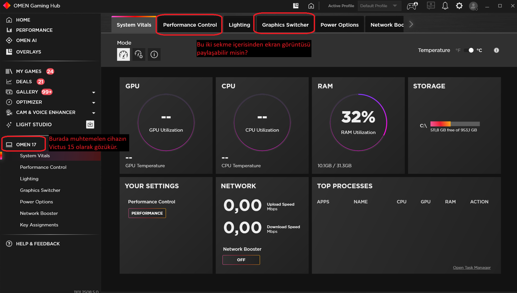Show more tabs with the right chevron
This screenshot has height=293, width=517.
[x=411, y=24]
